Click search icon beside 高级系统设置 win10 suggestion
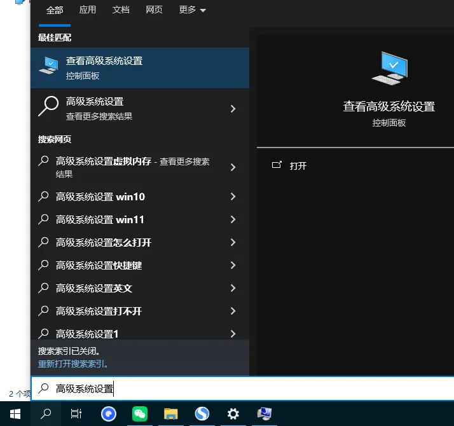 pyautogui.click(x=43, y=196)
